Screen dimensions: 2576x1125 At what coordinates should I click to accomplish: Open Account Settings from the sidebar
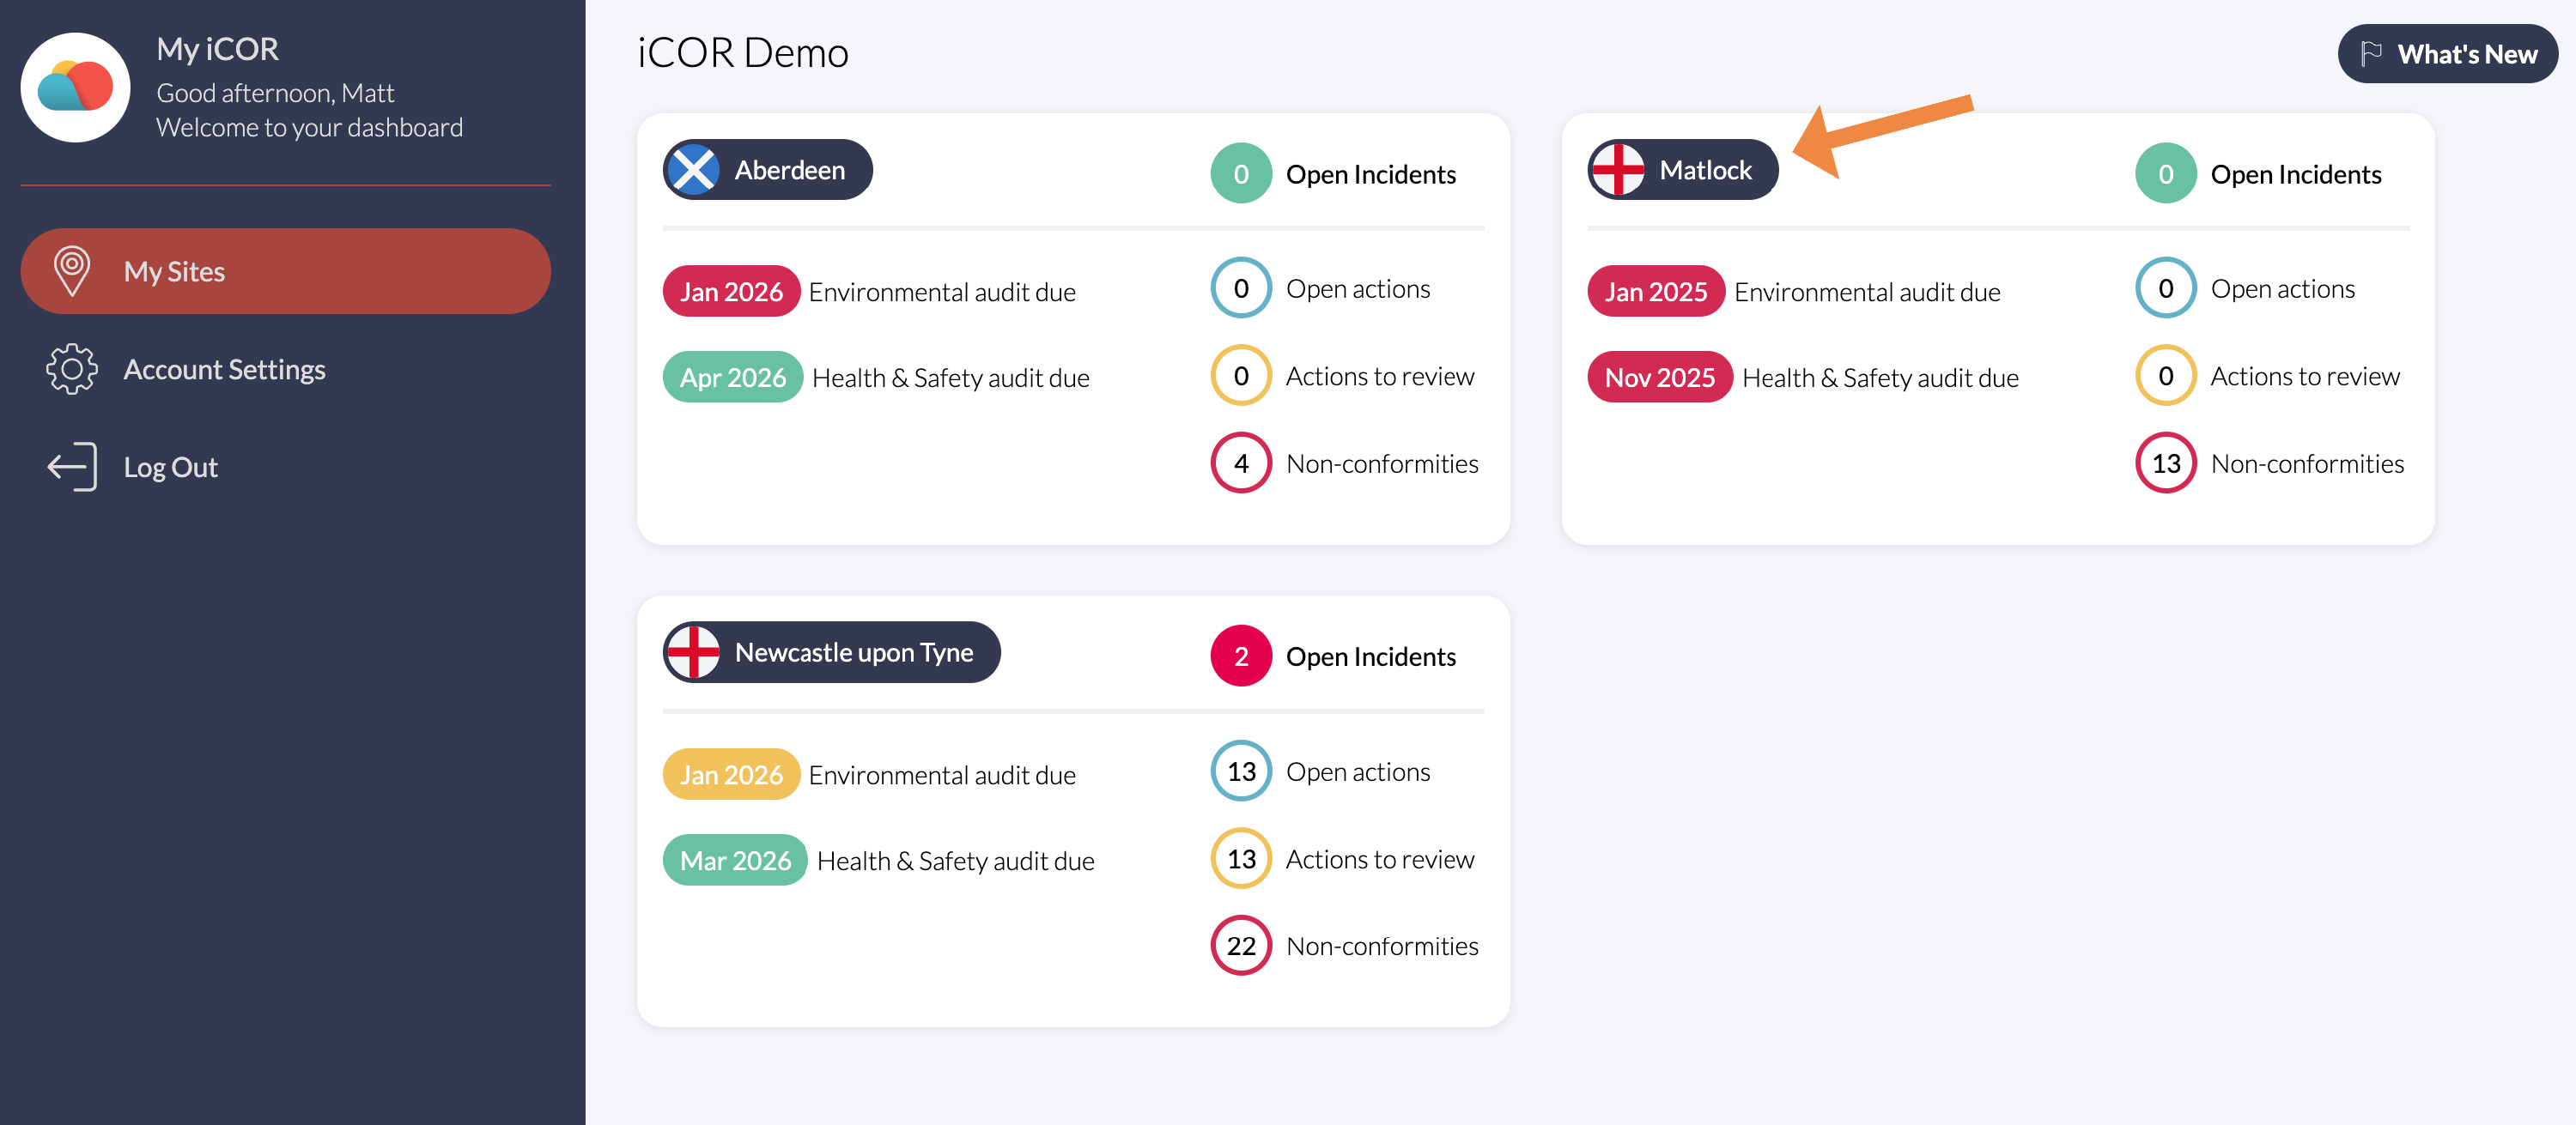[224, 369]
